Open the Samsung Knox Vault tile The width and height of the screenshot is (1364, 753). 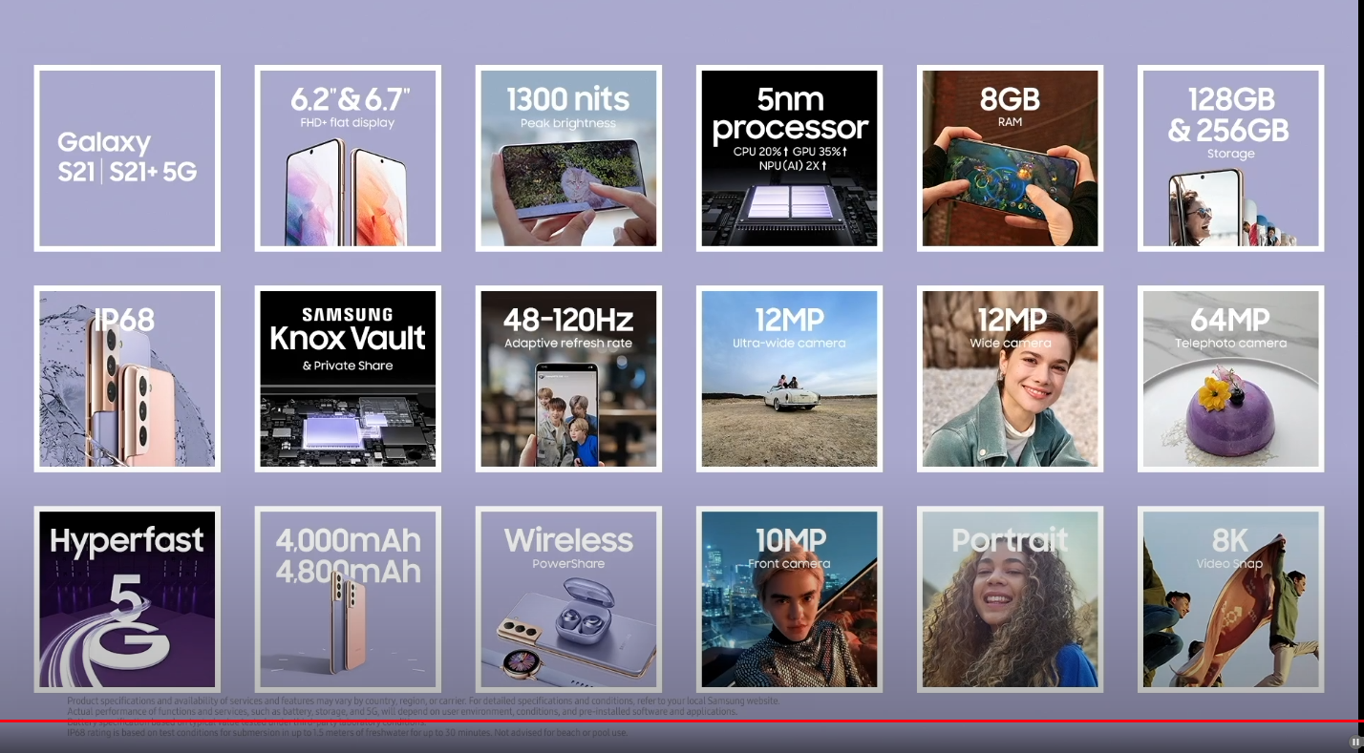tap(348, 379)
